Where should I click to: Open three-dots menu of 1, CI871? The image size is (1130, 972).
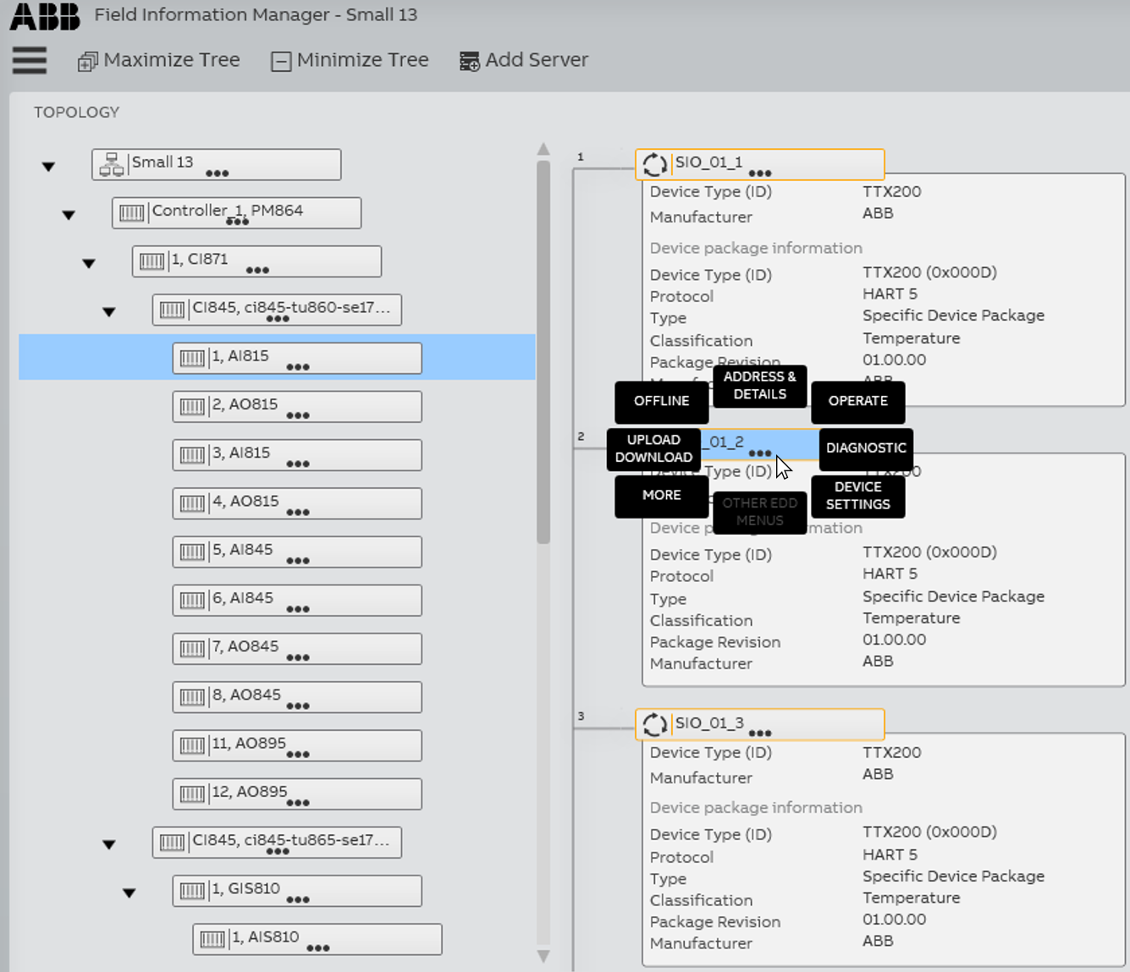click(257, 271)
